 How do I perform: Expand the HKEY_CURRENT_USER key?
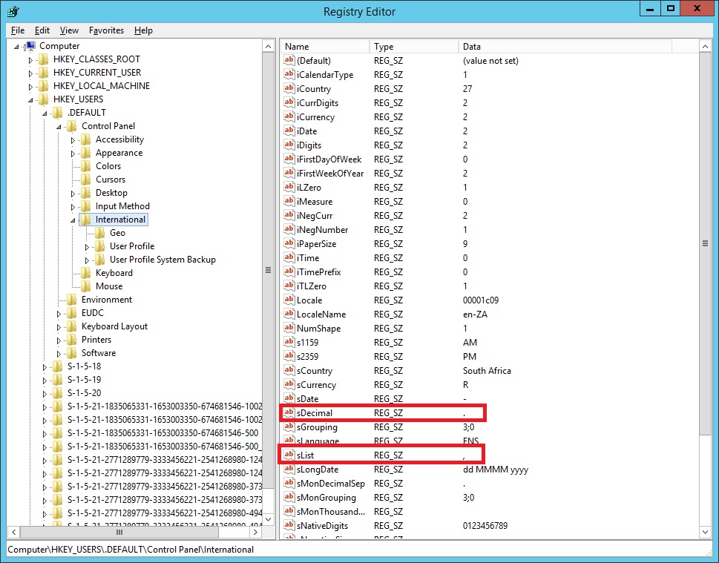click(x=30, y=73)
